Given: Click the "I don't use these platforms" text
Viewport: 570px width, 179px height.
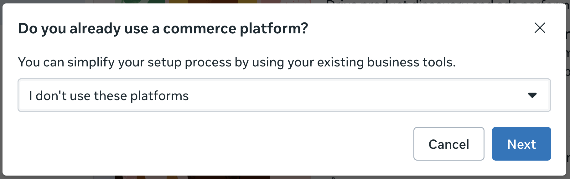Looking at the screenshot, I should point(109,96).
